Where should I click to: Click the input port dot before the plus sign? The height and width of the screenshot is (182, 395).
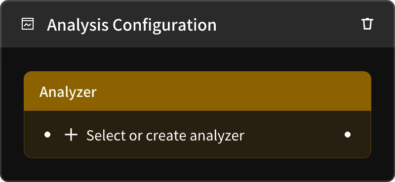point(47,135)
